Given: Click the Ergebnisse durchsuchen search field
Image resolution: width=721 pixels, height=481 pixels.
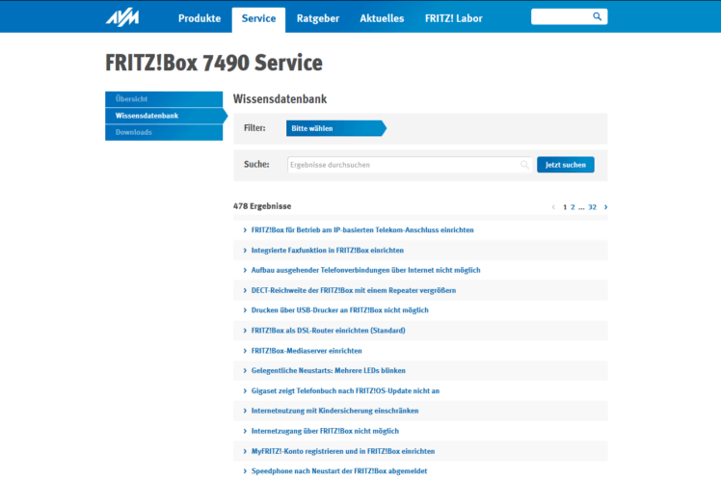Looking at the screenshot, I should [x=410, y=165].
